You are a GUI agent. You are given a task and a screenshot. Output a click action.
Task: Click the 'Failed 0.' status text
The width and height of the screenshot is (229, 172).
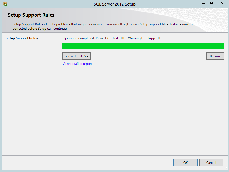pyautogui.click(x=119, y=38)
